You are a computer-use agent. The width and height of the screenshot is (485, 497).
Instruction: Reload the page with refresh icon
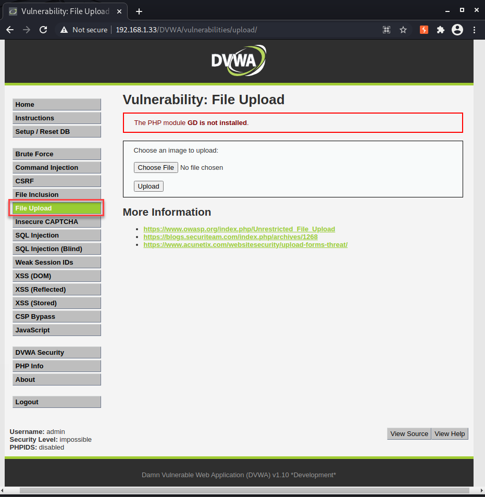click(x=43, y=30)
